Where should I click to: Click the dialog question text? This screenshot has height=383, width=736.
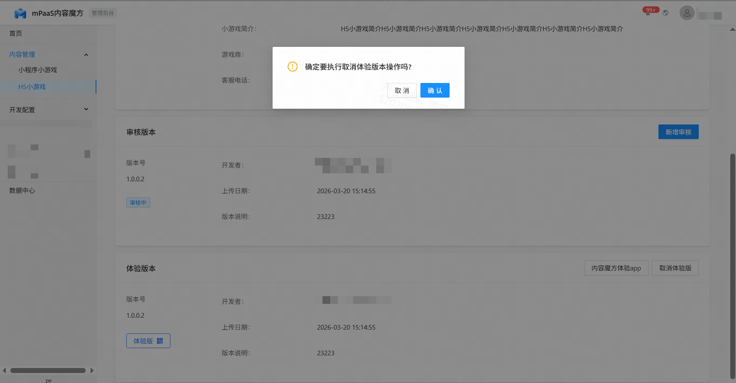click(358, 67)
